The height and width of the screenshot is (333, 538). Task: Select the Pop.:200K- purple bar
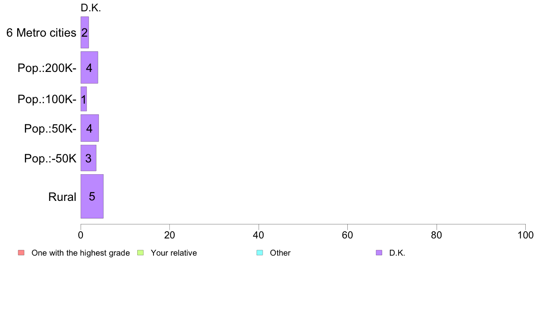(89, 67)
